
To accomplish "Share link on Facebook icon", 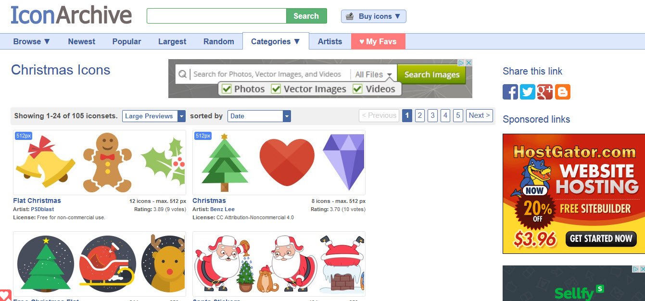I will [x=510, y=92].
